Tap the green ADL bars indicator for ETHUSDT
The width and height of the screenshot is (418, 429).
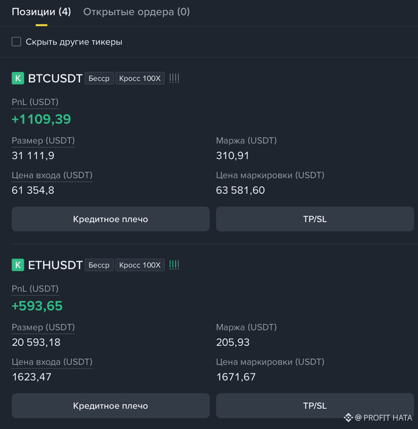[x=174, y=265]
